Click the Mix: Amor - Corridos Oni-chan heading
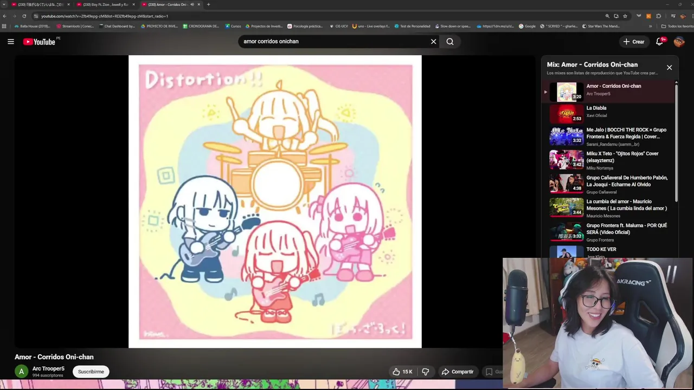 click(x=592, y=64)
